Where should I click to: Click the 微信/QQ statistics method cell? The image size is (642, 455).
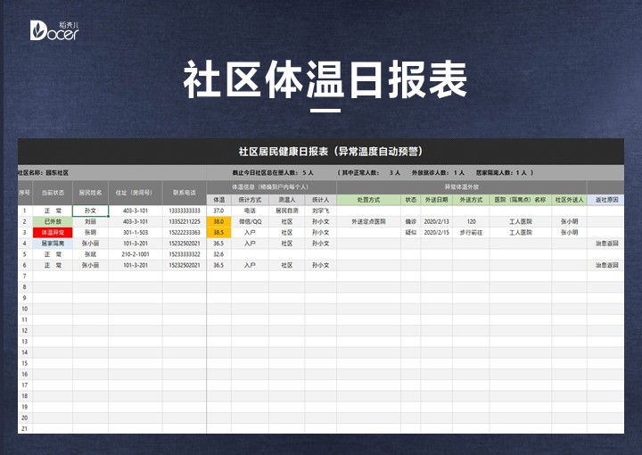coord(250,221)
